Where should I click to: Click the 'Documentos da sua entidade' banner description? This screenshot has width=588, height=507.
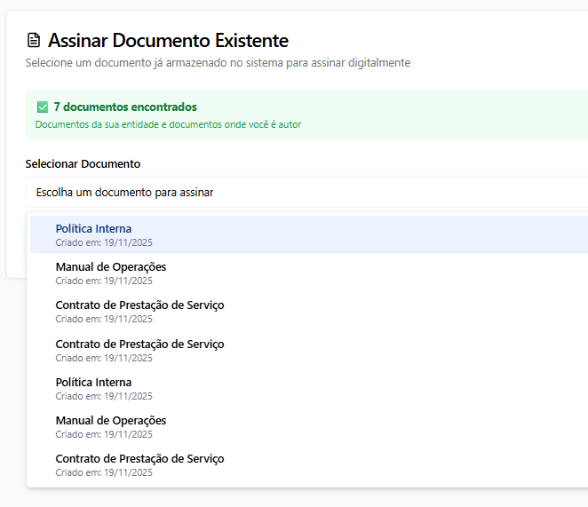[168, 124]
